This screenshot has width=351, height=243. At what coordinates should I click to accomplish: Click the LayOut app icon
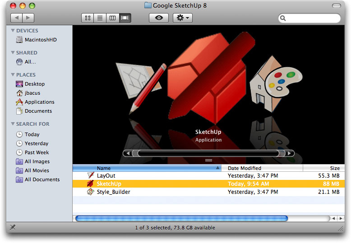coord(91,175)
